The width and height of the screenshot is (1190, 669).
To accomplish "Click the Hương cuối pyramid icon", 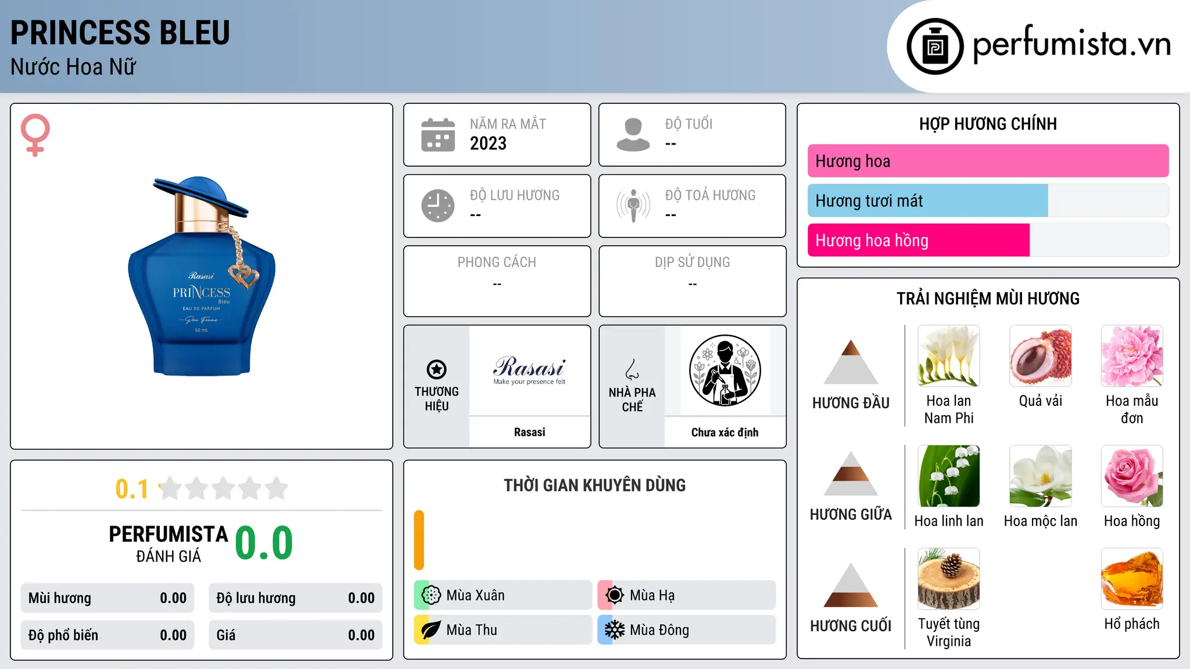I will (x=851, y=585).
